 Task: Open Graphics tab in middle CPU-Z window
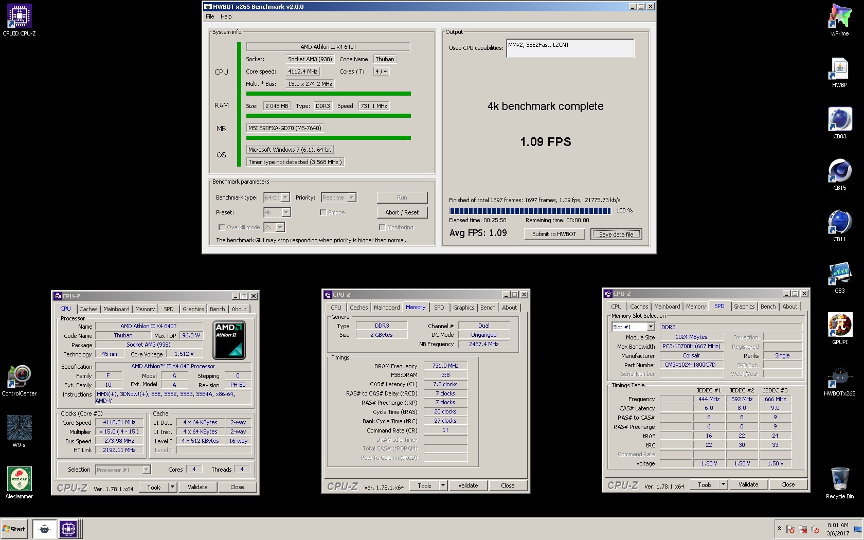pos(463,308)
